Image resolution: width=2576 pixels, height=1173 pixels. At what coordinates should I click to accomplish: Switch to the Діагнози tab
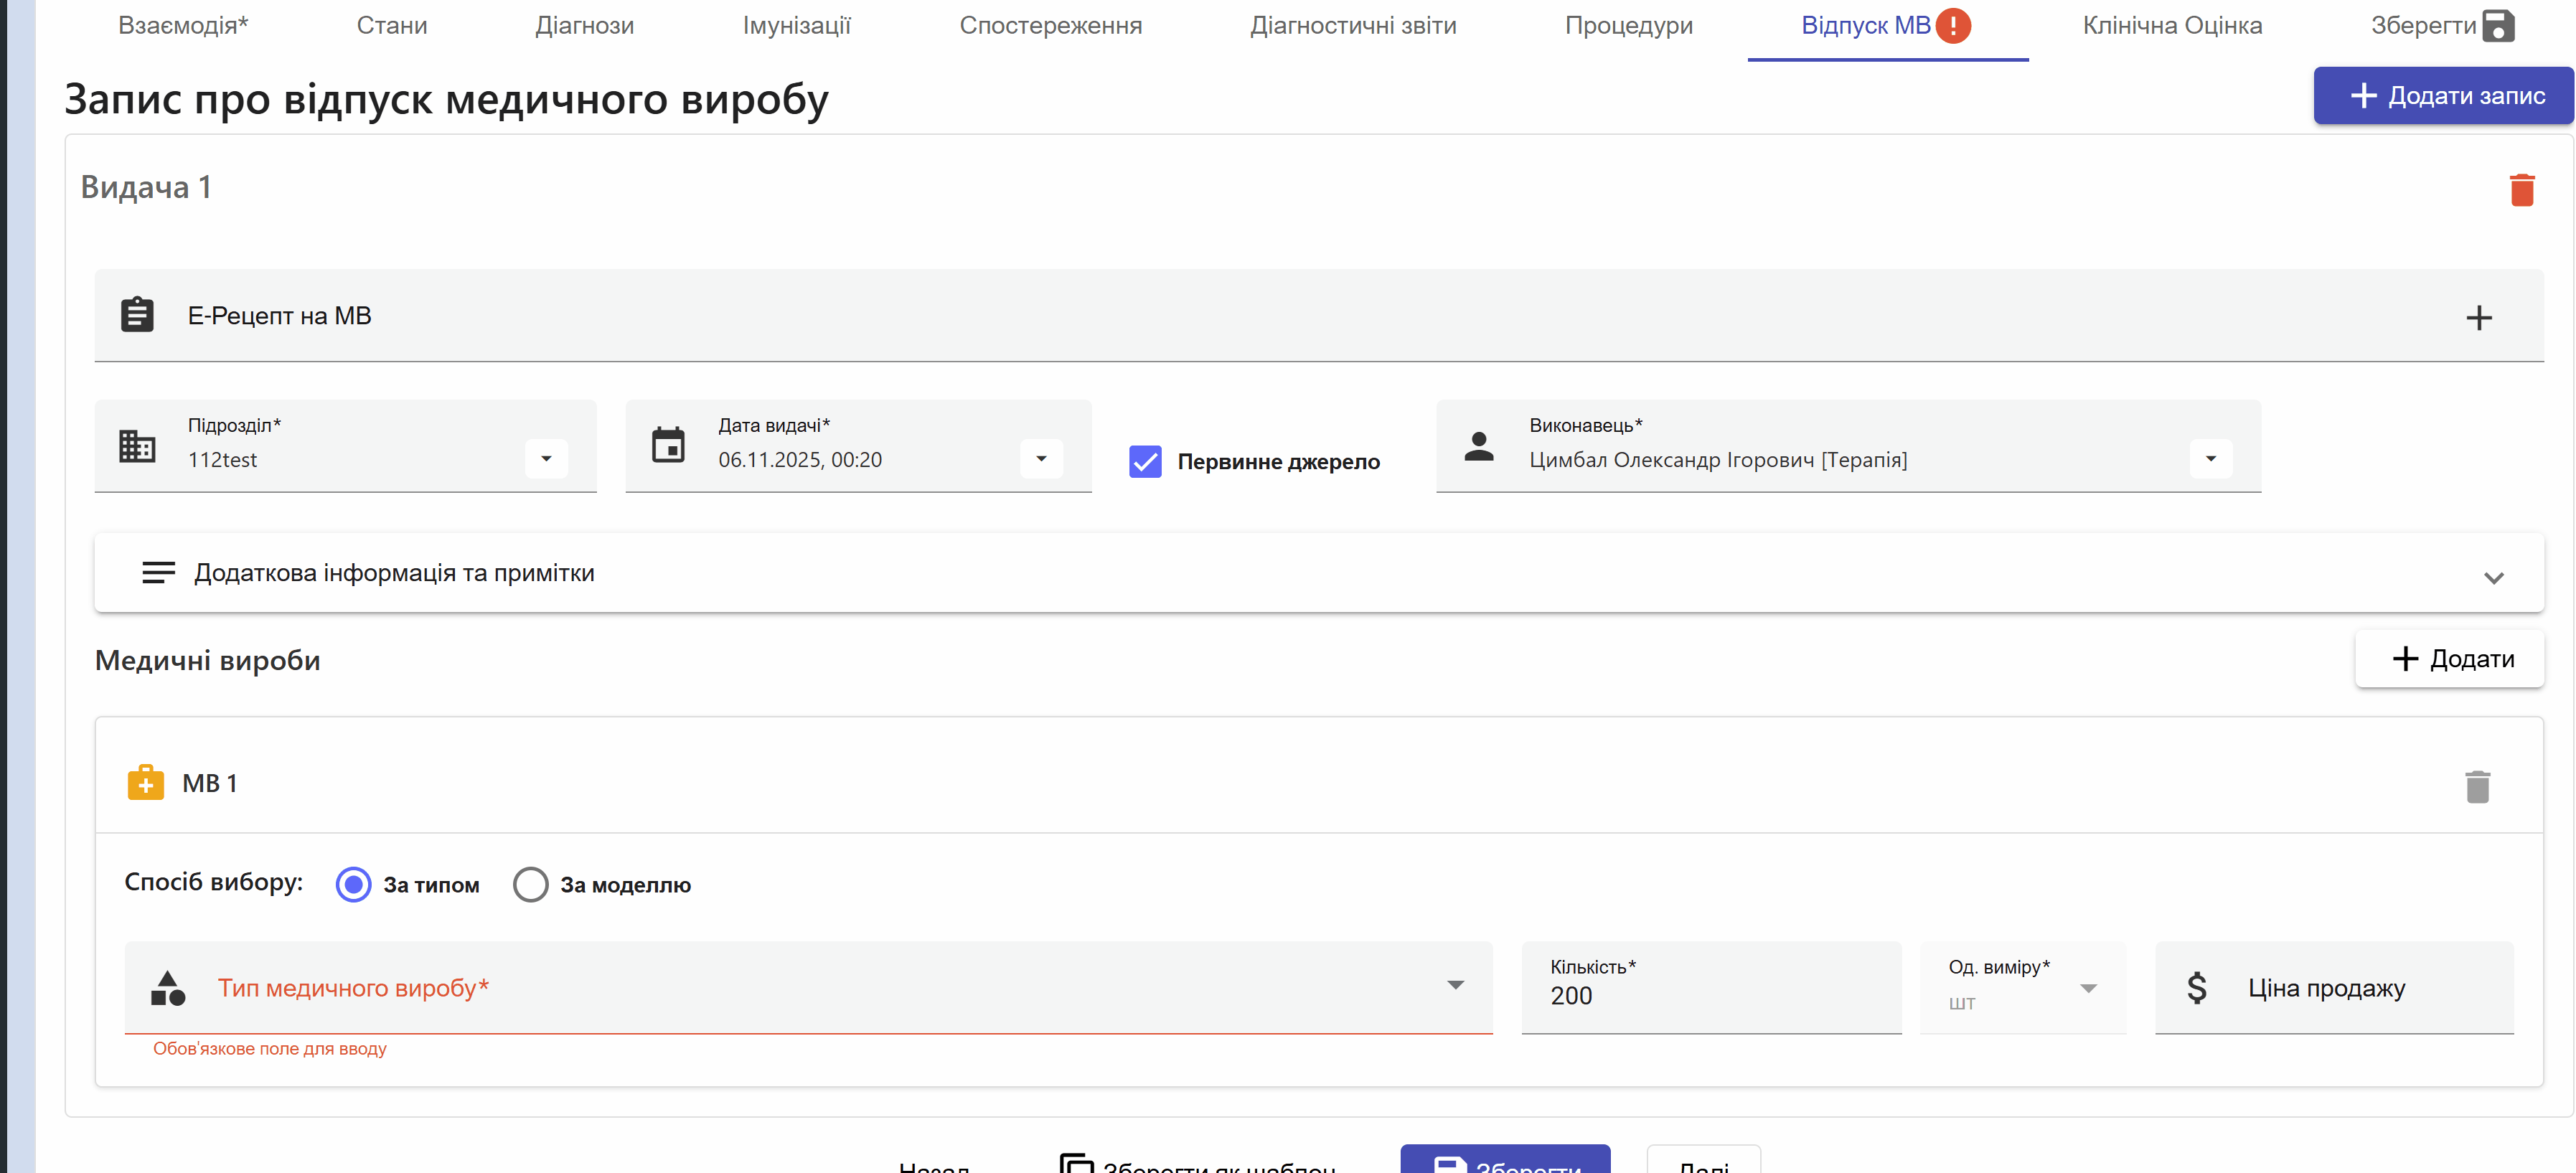click(584, 26)
